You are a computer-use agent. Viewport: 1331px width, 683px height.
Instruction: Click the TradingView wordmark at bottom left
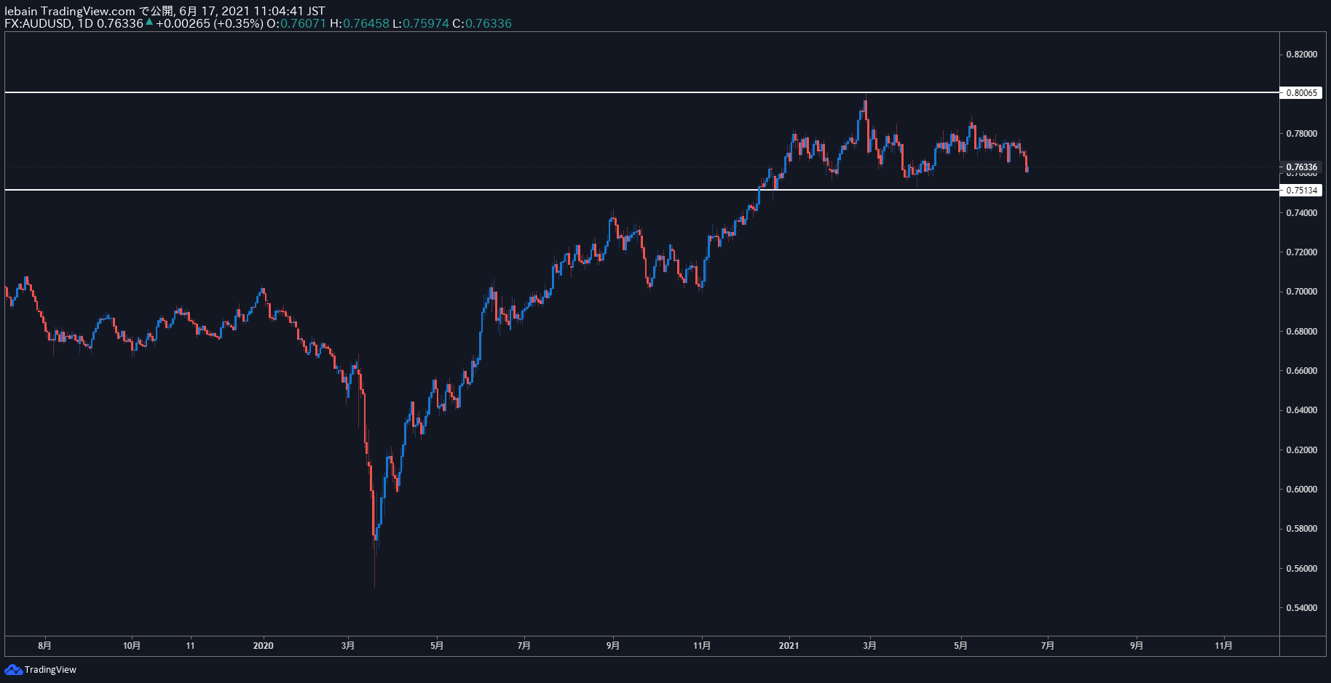point(50,669)
